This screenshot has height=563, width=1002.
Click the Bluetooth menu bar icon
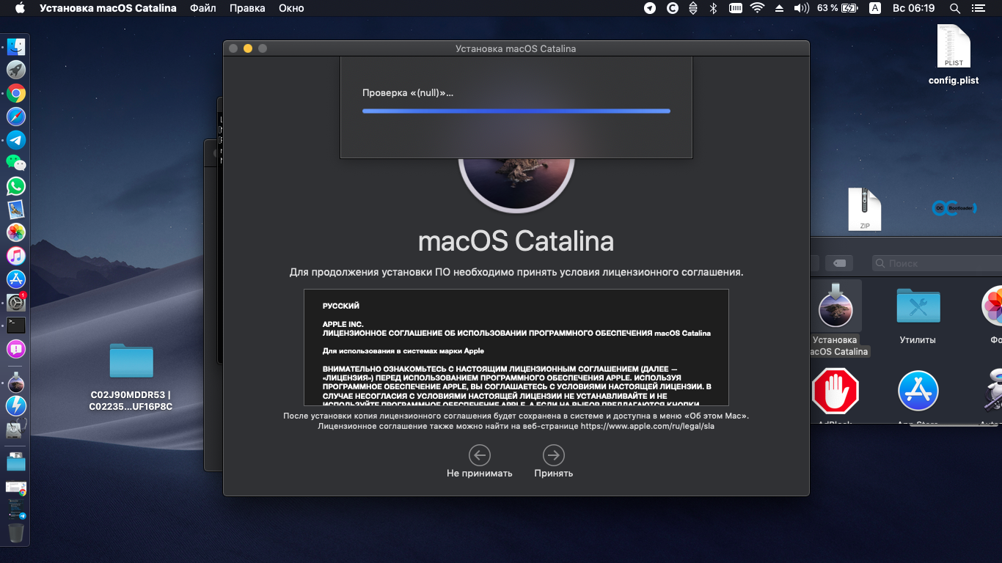(713, 8)
